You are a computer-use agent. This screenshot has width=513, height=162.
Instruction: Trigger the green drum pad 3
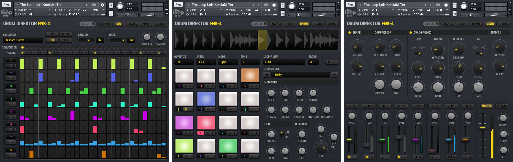(x=228, y=146)
